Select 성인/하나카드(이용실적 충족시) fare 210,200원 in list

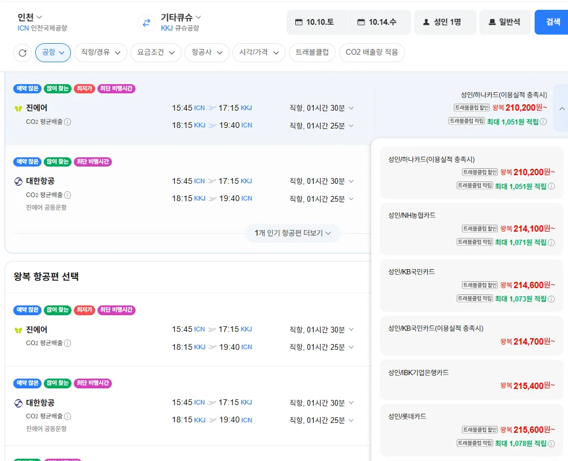[471, 172]
